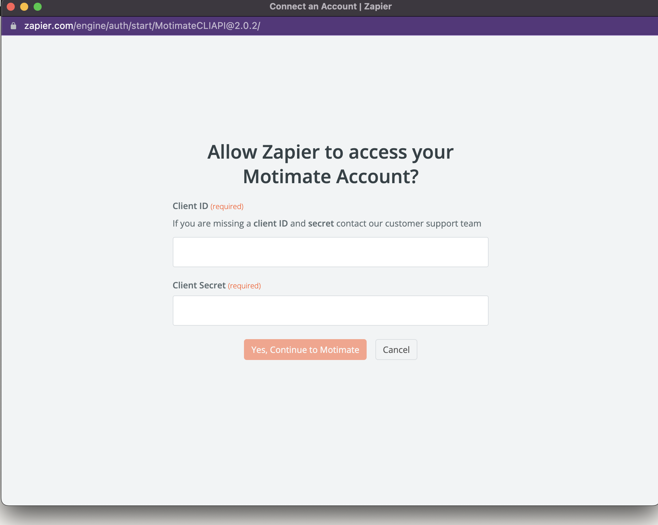Screen dimensions: 658x525
Task: Focus the Client Secret input field
Action: tap(330, 311)
